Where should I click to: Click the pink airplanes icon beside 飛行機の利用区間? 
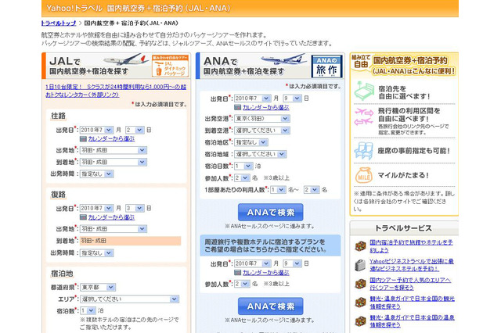tap(364, 116)
